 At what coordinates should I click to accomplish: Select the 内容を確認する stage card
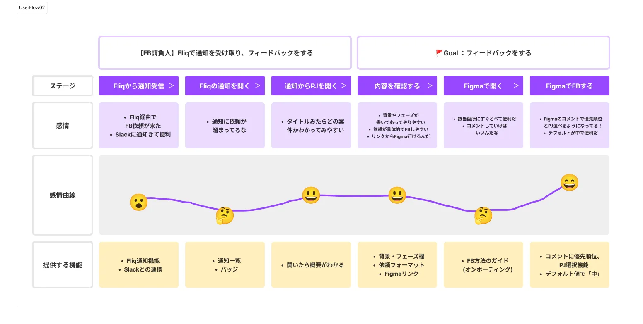(x=397, y=86)
